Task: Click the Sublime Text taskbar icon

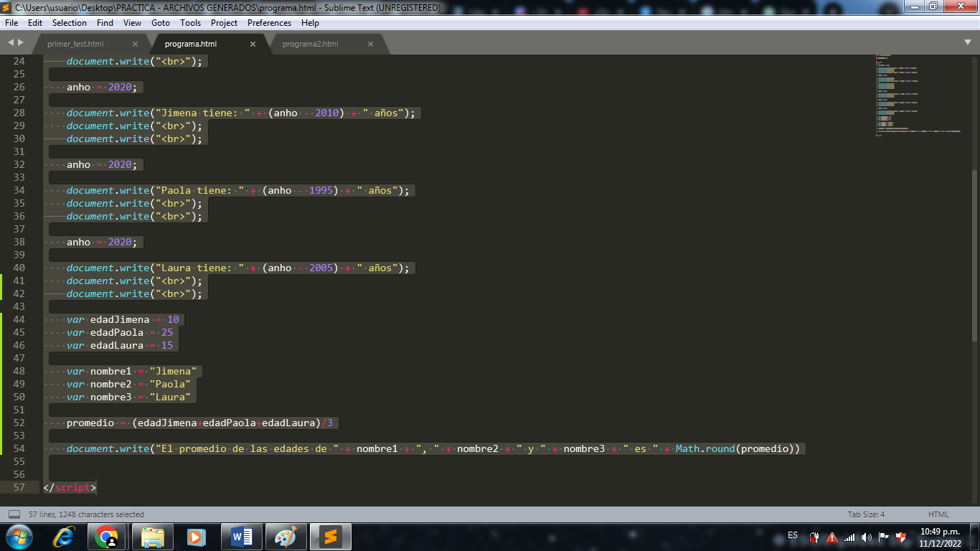Action: point(331,536)
